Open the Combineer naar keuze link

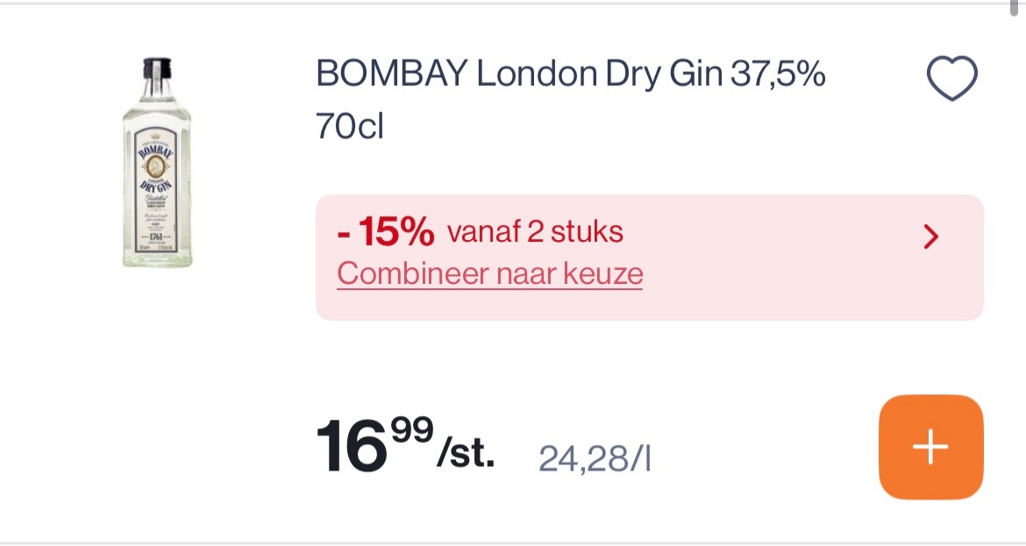tap(489, 273)
